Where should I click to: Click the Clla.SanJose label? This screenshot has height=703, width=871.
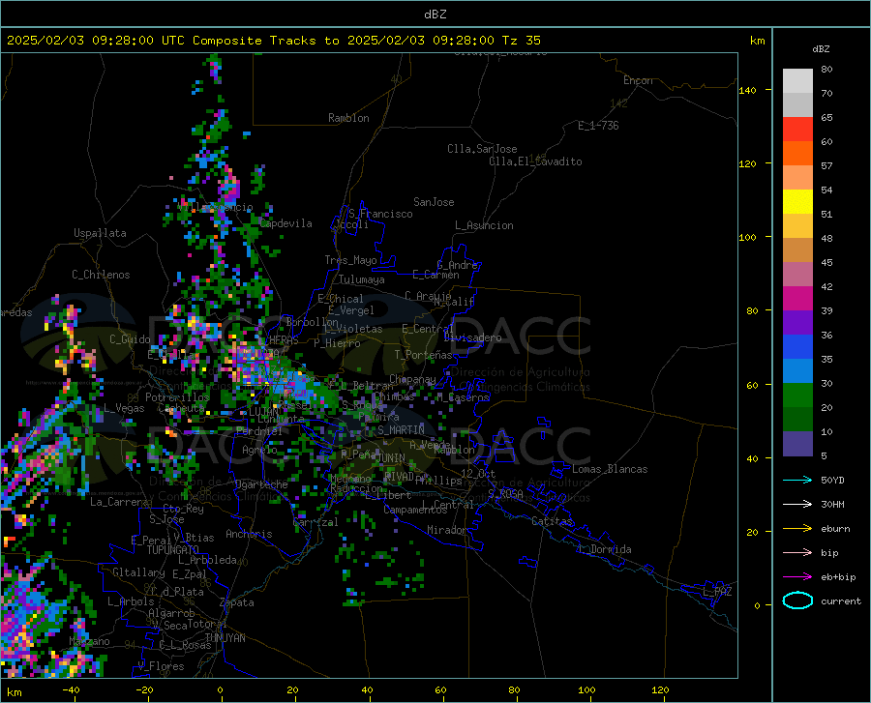482,149
